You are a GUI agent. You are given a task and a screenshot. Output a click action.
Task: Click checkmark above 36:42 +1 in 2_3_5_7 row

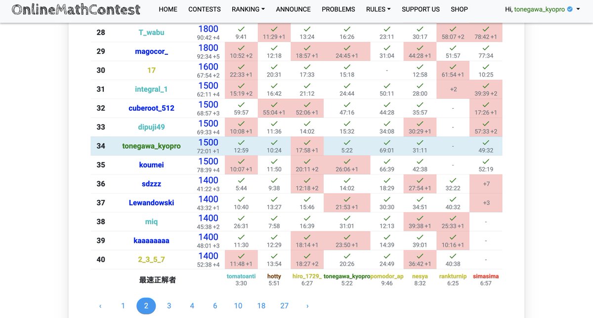(x=420, y=256)
